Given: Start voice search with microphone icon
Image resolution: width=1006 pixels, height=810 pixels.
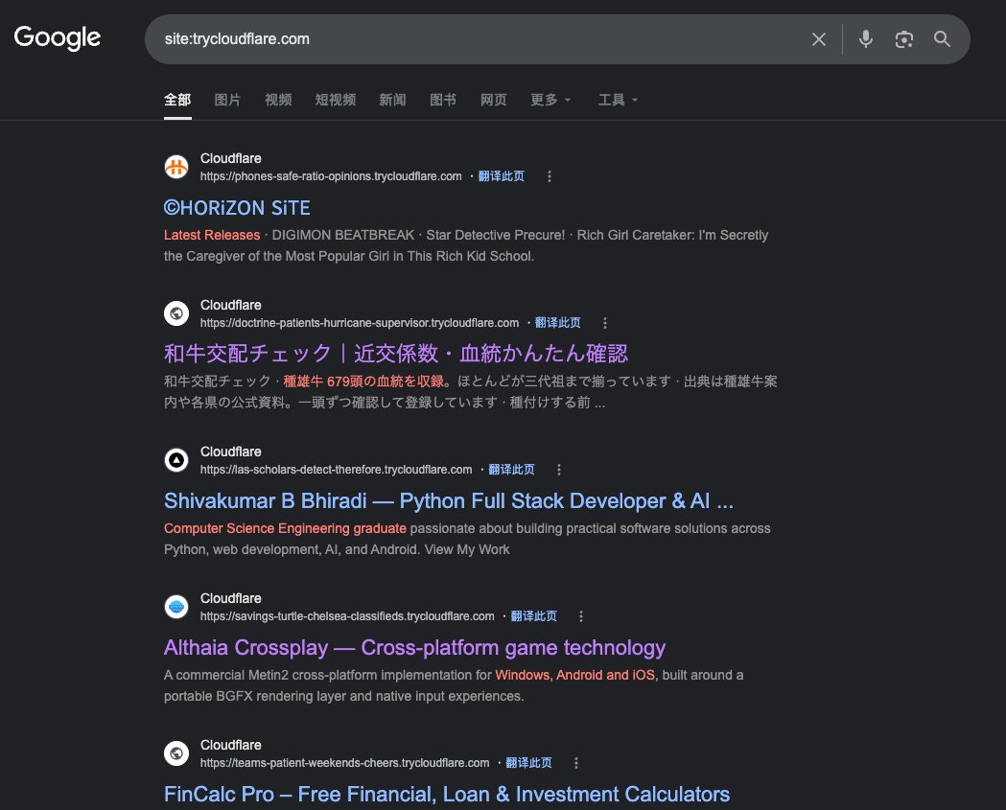Looking at the screenshot, I should [865, 39].
